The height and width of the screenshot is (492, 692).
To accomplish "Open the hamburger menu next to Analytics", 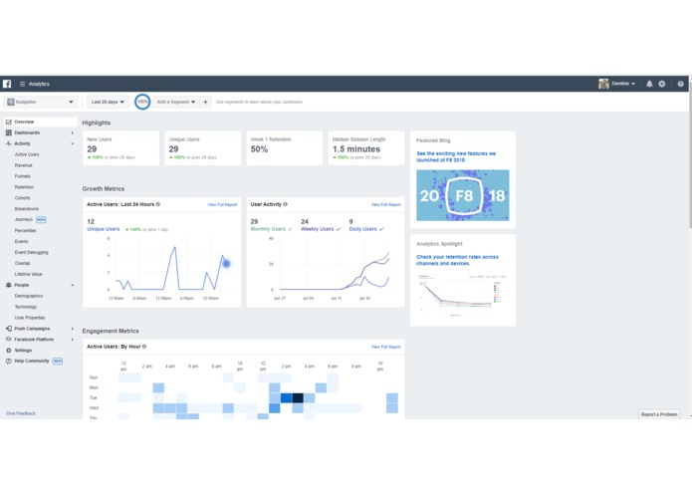I will pyautogui.click(x=22, y=84).
